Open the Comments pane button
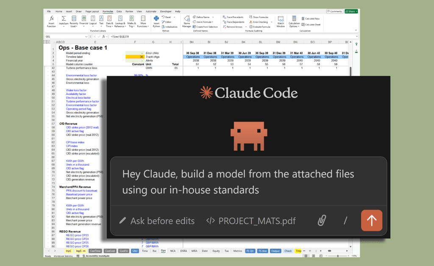434x266 pixels. pyautogui.click(x=335, y=11)
